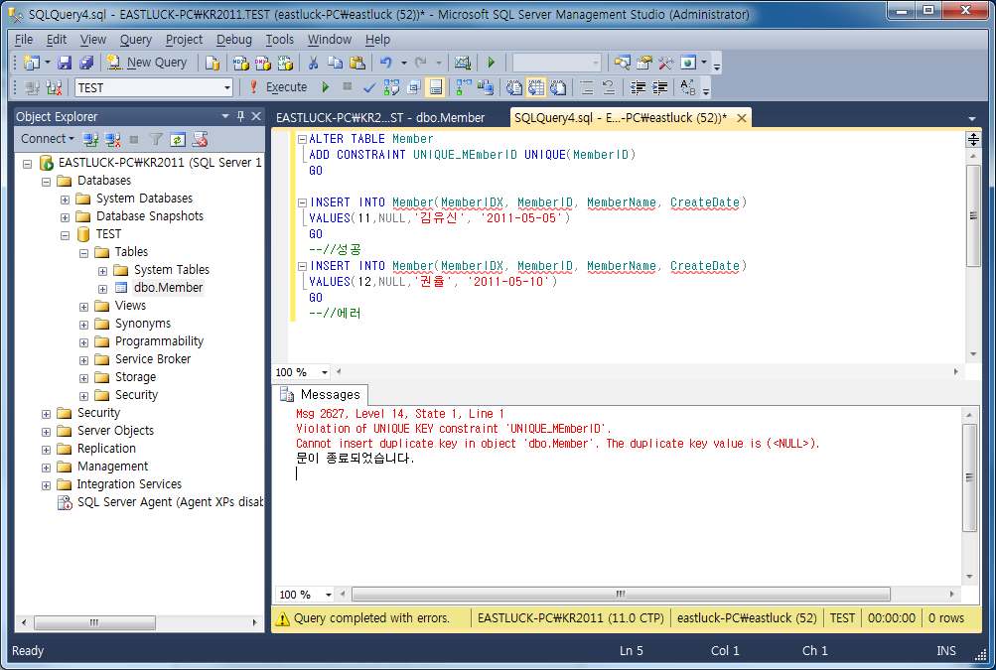Open a Database Engine Query icon

(x=213, y=63)
